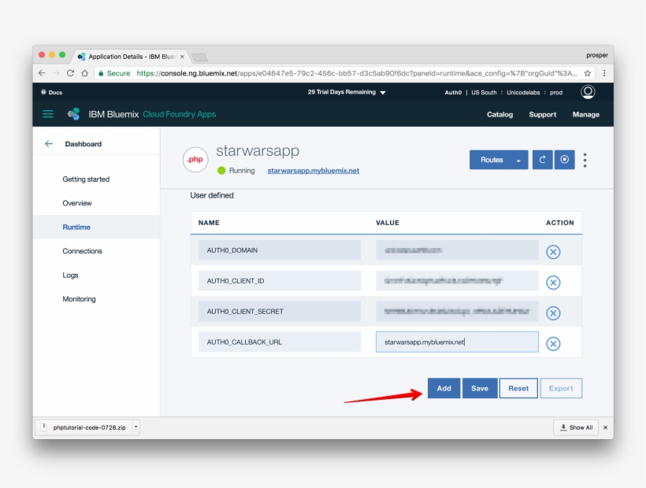Click the .php application type badge
Viewport: 646px width, 488px height.
pos(195,160)
